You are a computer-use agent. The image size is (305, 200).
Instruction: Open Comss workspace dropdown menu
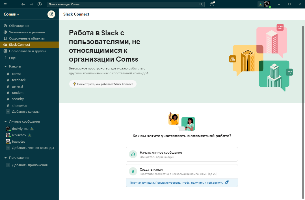point(11,14)
